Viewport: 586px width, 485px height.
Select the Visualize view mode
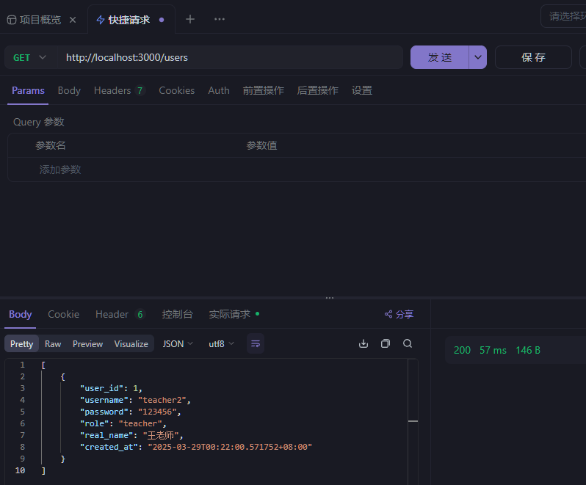point(131,344)
